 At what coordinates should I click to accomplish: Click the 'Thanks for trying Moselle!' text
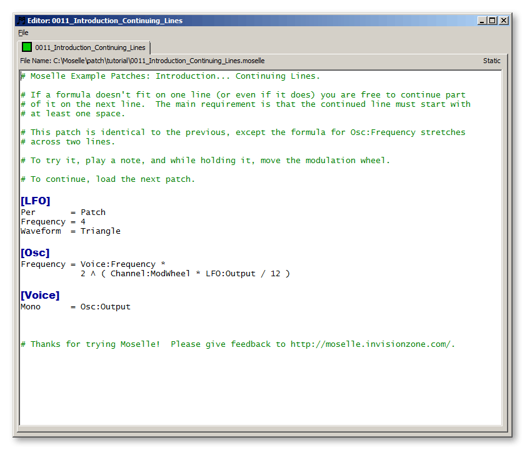click(x=96, y=344)
